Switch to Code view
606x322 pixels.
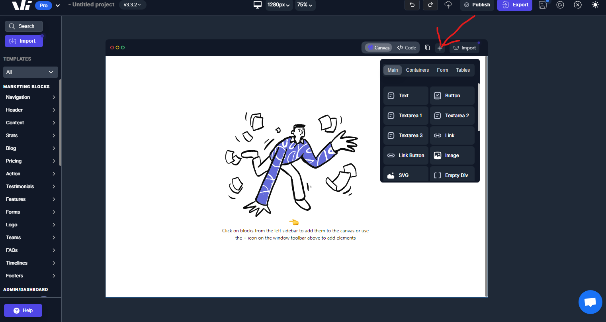click(x=407, y=48)
